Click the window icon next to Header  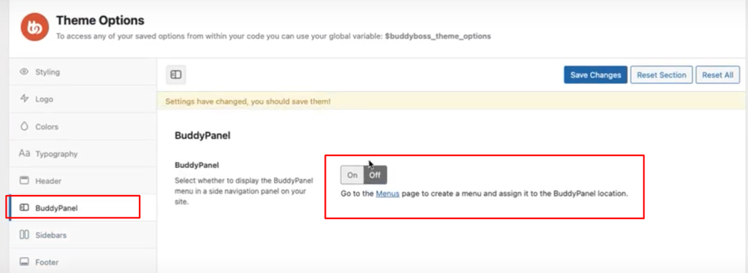pos(24,180)
